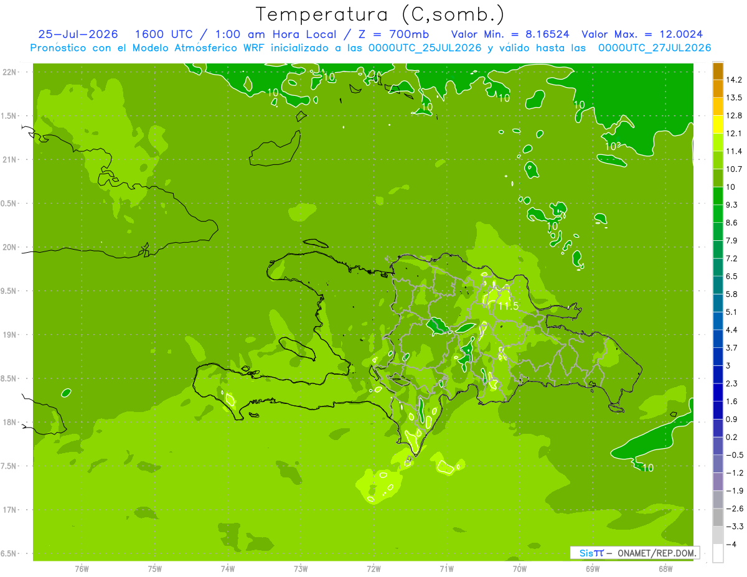Pick the teal swatch between 5.8 and 6.5

(718, 285)
